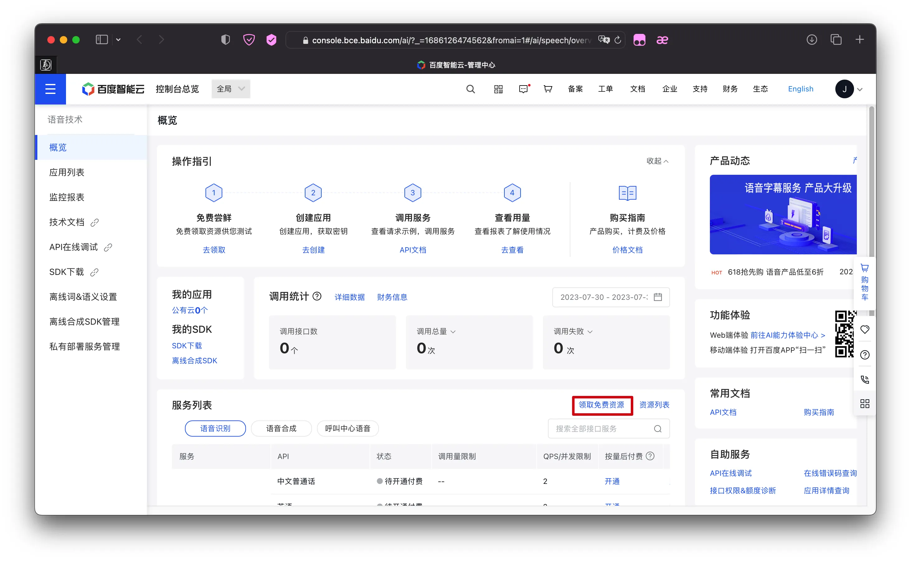
Task: Click the purple ae extension icon
Action: pos(662,40)
